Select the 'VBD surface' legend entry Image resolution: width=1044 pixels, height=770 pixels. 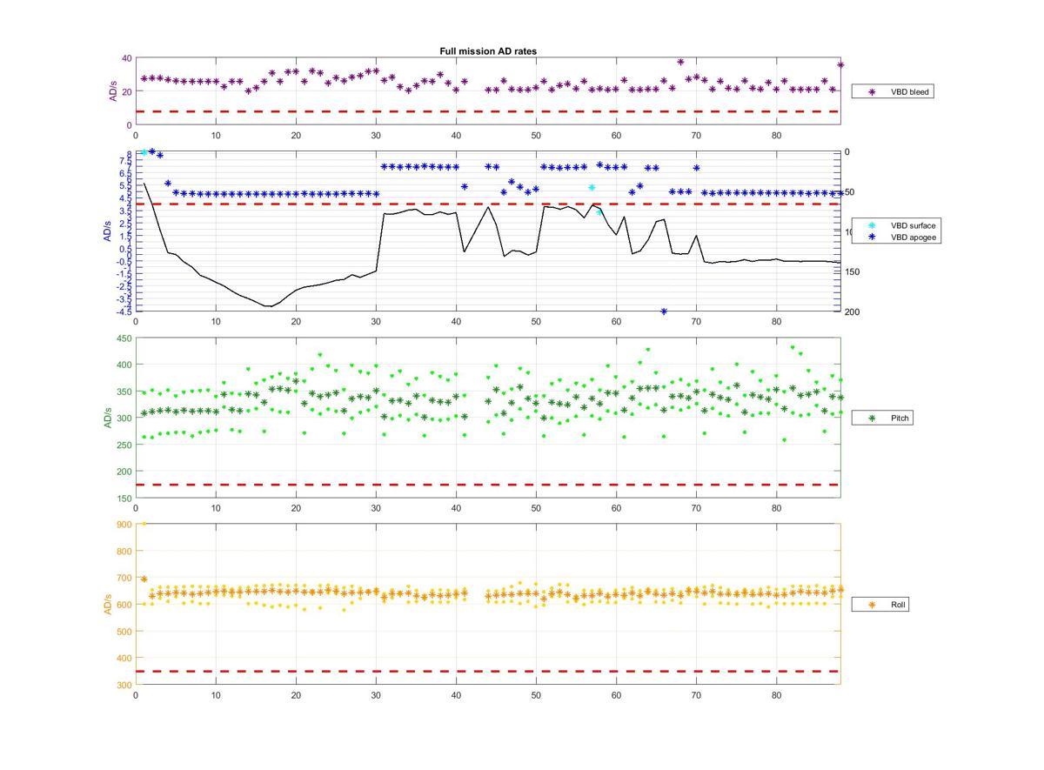(897, 225)
